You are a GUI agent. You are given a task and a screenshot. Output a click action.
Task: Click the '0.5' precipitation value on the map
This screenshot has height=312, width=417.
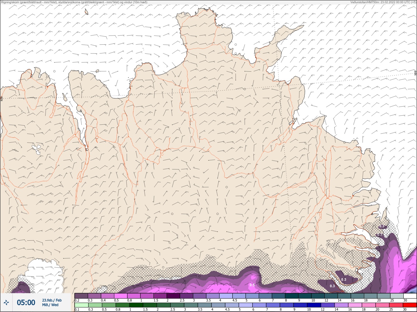click(x=252, y=285)
